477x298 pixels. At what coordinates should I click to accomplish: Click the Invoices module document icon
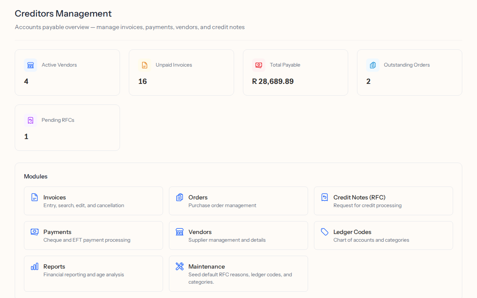click(x=35, y=197)
